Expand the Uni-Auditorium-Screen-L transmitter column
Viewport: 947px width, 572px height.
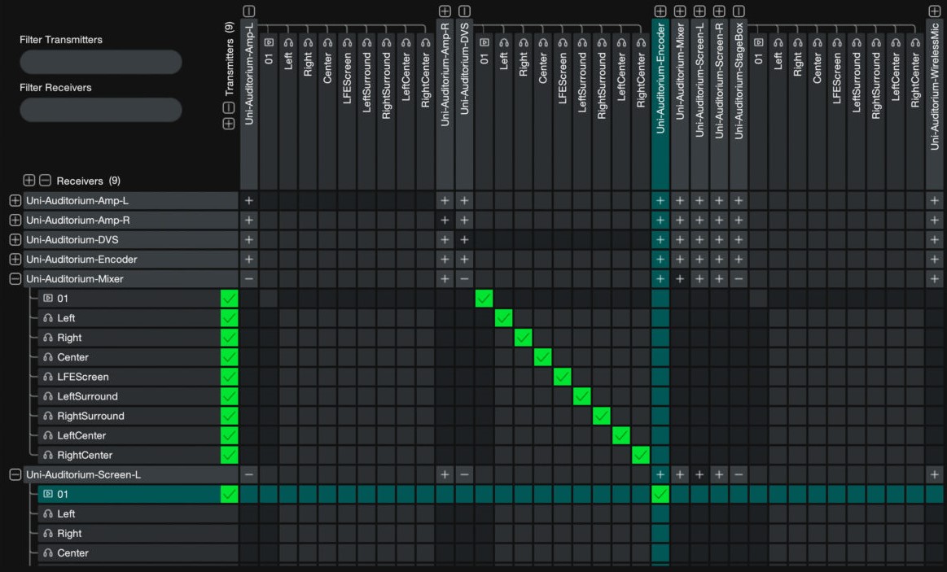(x=699, y=11)
